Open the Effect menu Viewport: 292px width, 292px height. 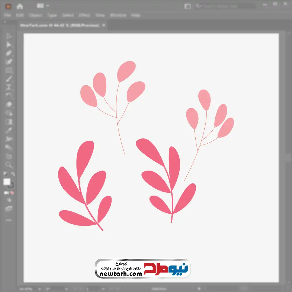(84, 15)
